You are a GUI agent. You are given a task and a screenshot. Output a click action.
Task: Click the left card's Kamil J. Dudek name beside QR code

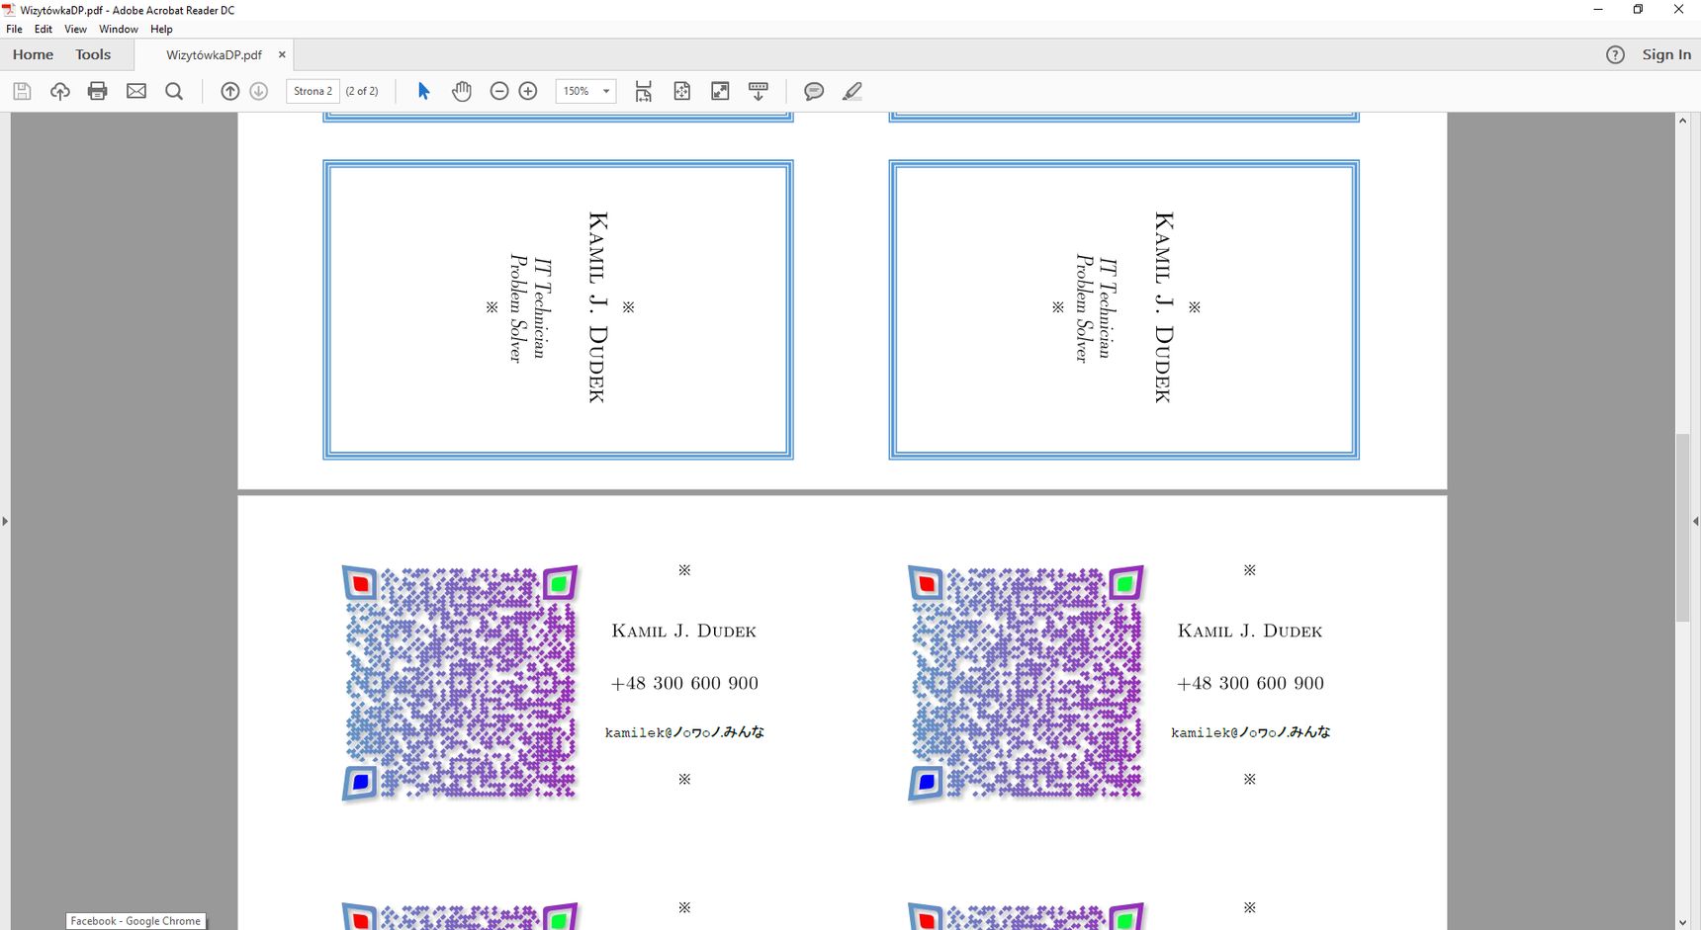(x=684, y=631)
